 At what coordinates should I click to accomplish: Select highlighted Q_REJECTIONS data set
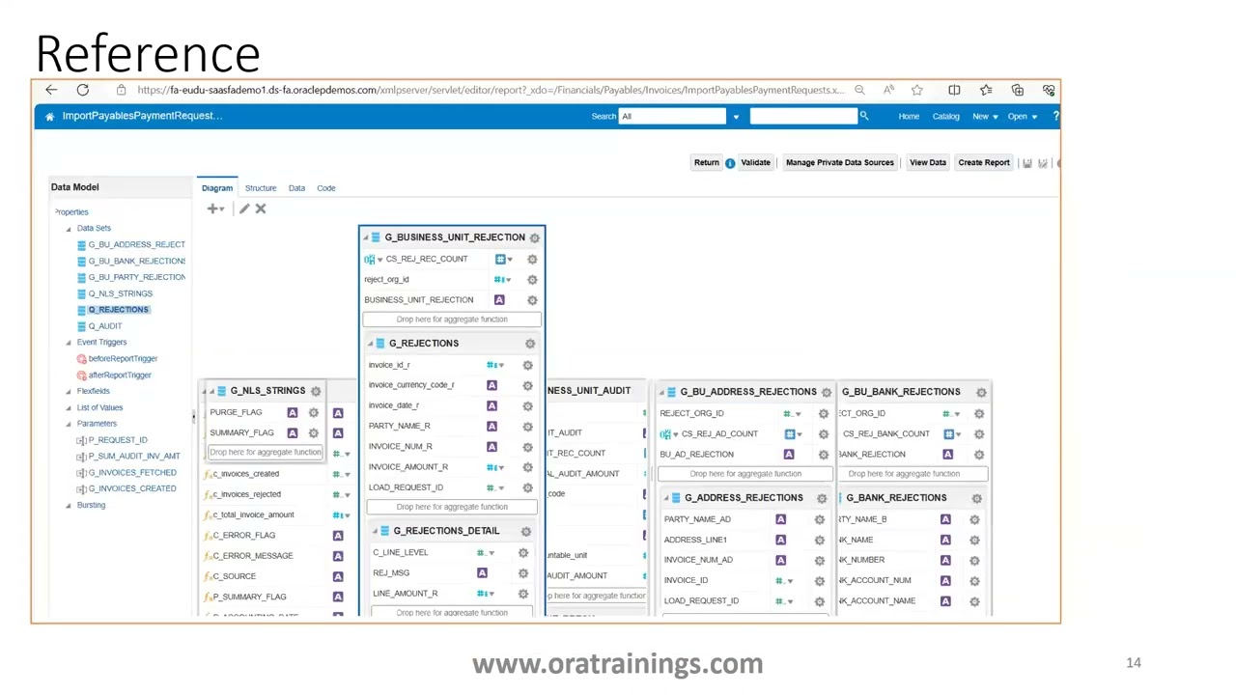[x=118, y=310]
